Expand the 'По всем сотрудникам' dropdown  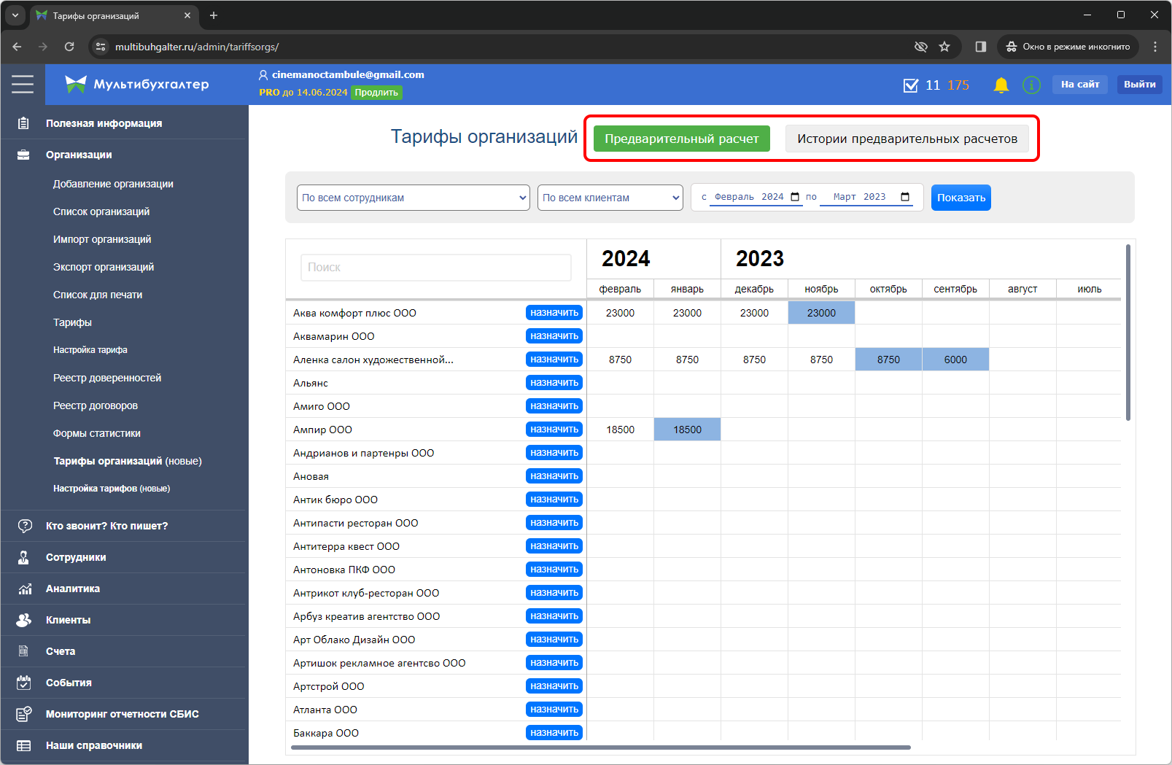coord(413,198)
